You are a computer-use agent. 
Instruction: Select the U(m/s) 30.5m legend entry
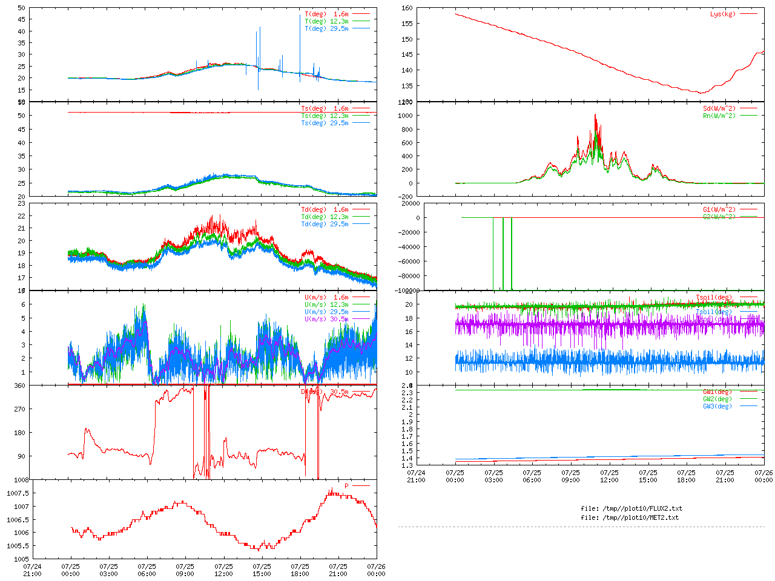[326, 319]
